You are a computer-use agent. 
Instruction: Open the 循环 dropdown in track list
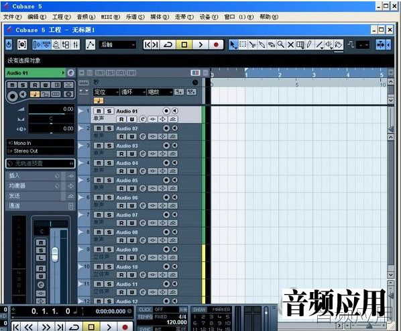click(x=133, y=92)
